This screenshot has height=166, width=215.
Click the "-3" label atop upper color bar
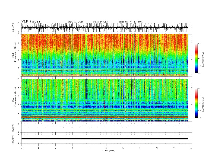[x=200, y=44]
